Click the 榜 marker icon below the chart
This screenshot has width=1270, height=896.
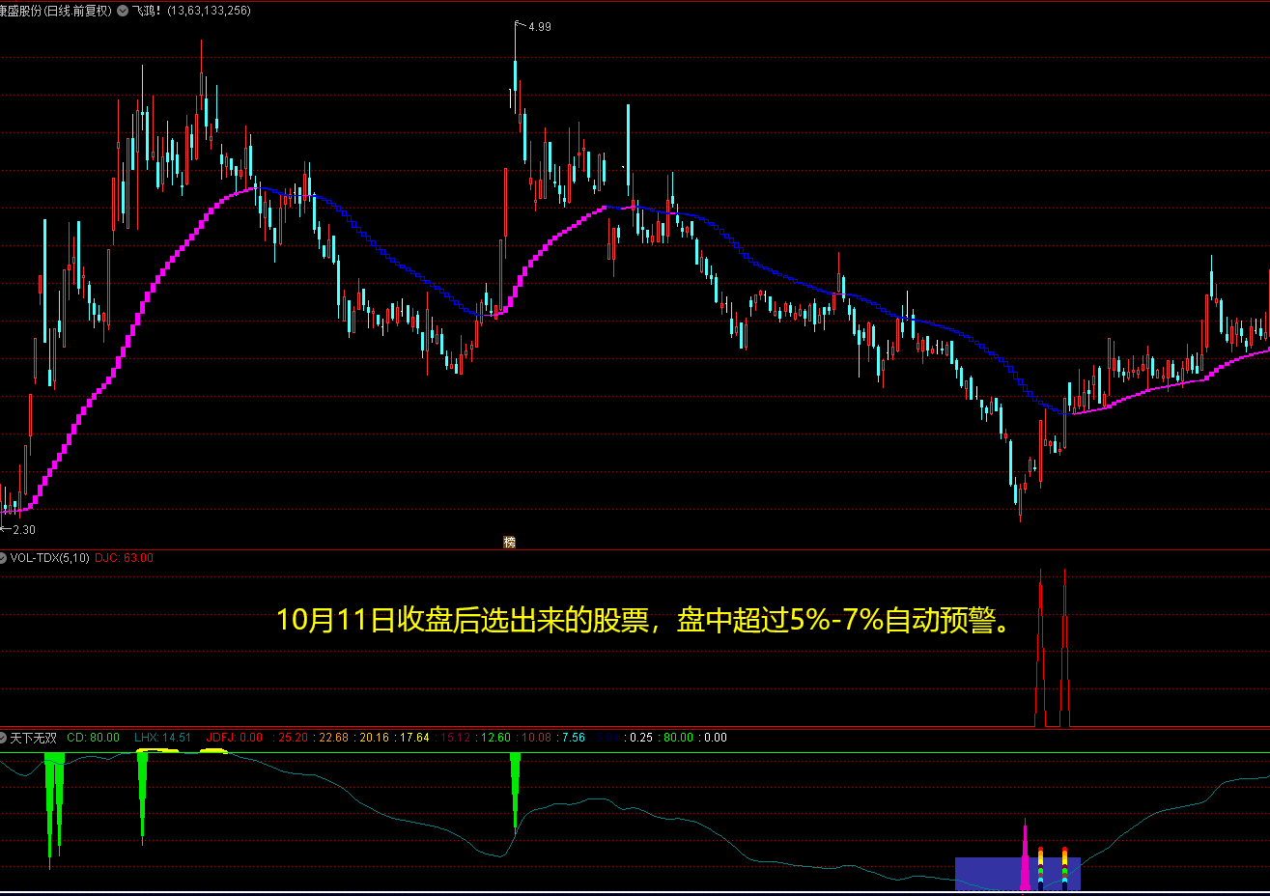coord(509,542)
